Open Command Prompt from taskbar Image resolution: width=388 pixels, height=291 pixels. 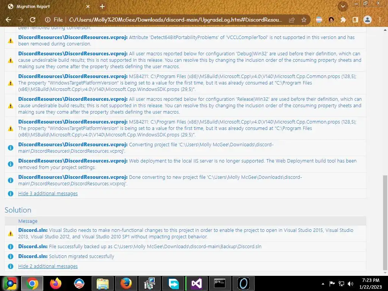220,283
